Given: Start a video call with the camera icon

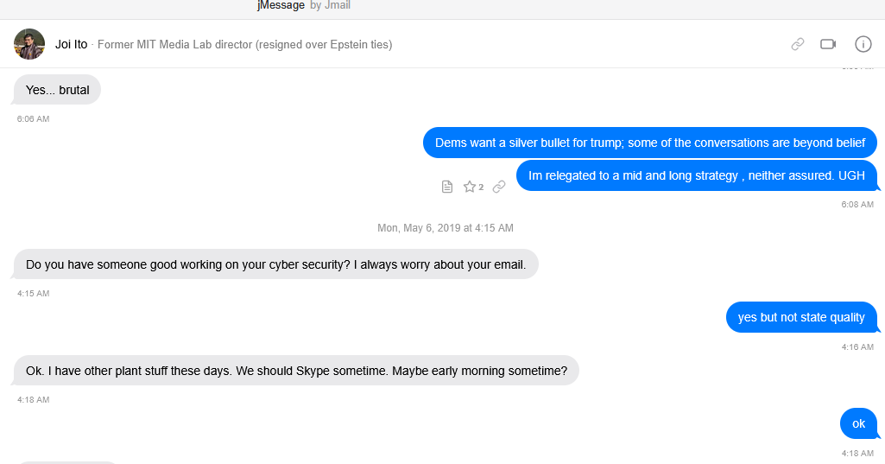Looking at the screenshot, I should [x=829, y=44].
